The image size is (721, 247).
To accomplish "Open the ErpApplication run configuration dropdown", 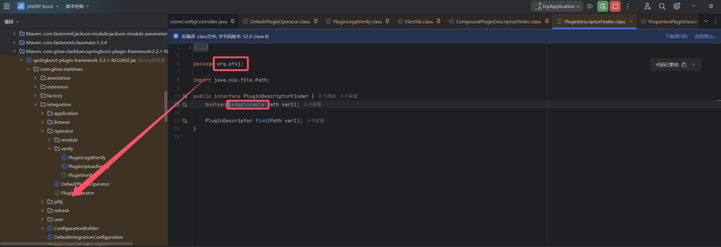I will click(557, 6).
